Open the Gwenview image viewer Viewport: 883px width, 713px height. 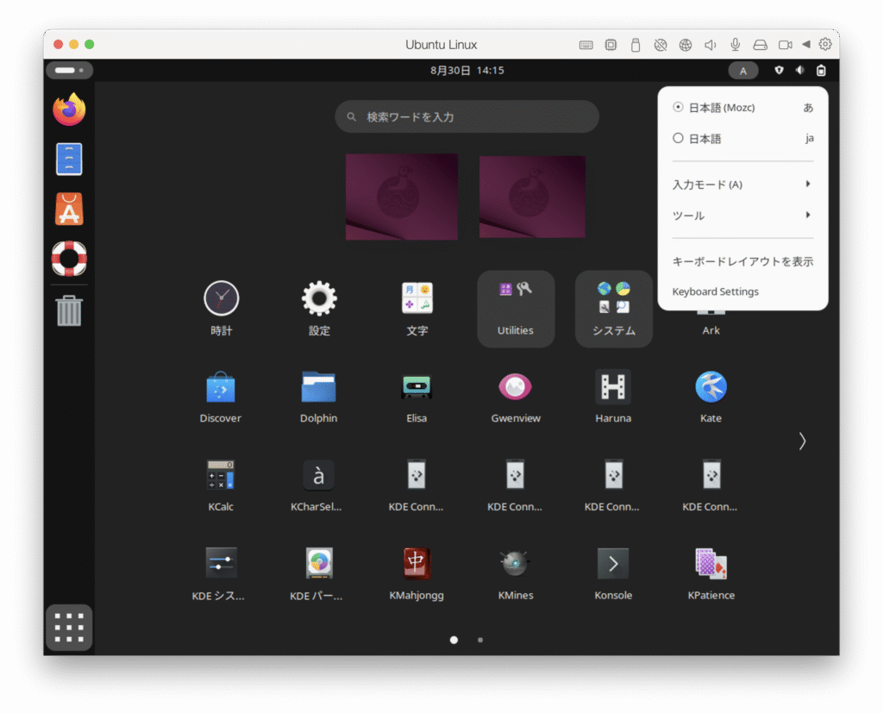(x=516, y=397)
